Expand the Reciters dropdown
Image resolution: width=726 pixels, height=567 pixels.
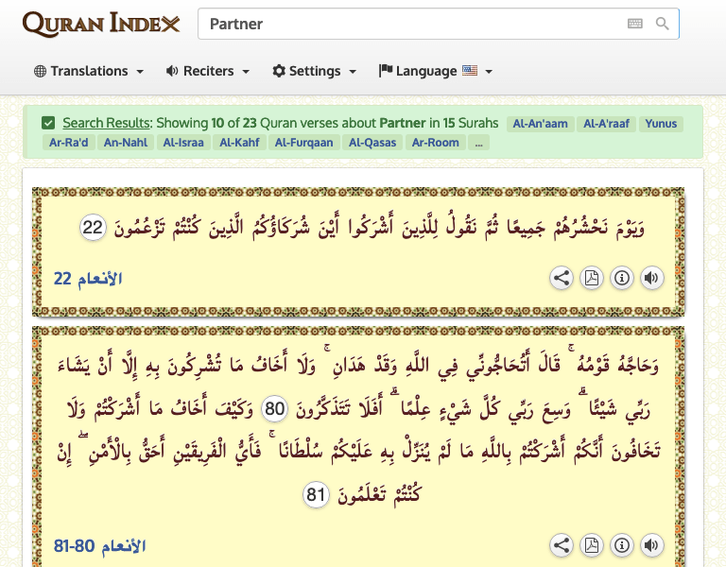tap(208, 71)
